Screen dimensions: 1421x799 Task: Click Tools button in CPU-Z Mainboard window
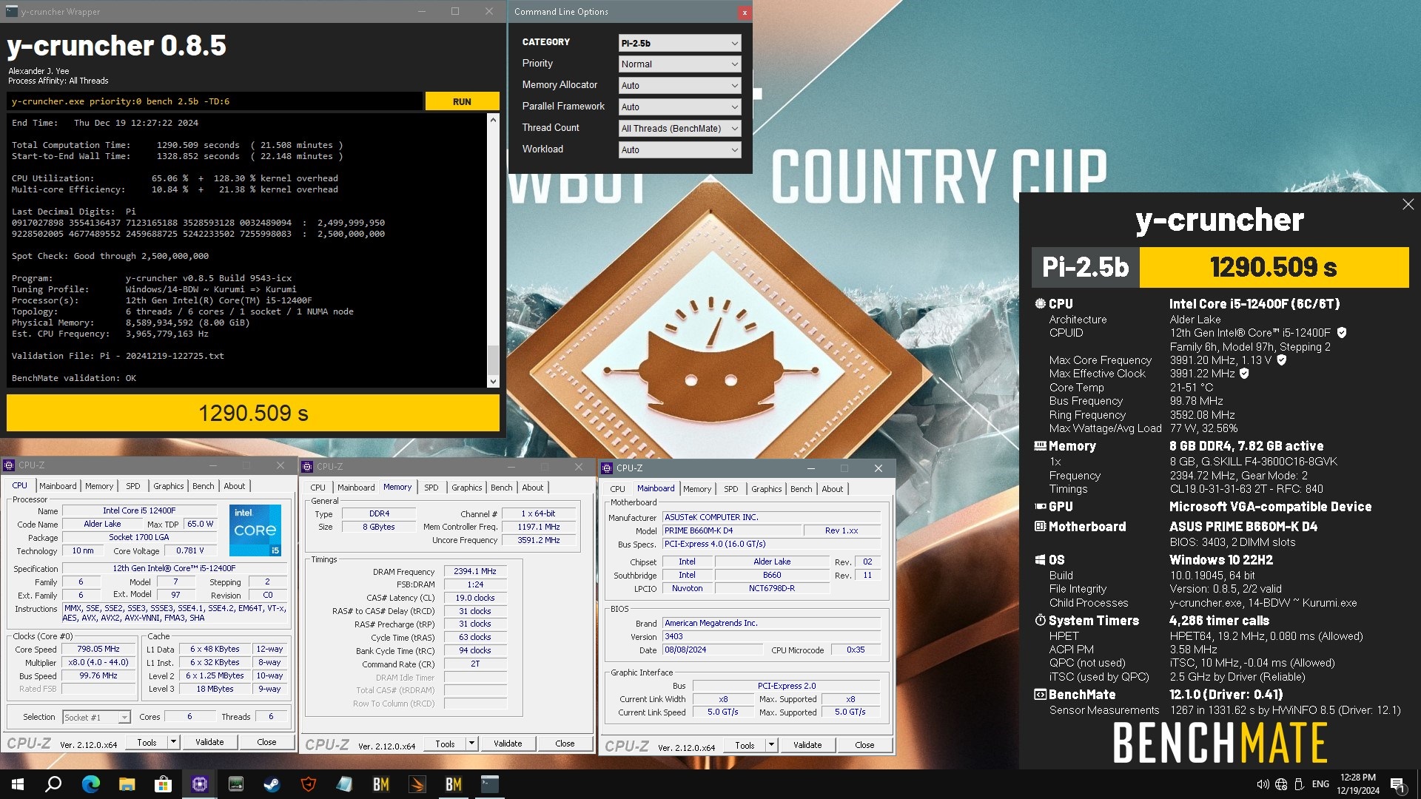[x=745, y=745]
